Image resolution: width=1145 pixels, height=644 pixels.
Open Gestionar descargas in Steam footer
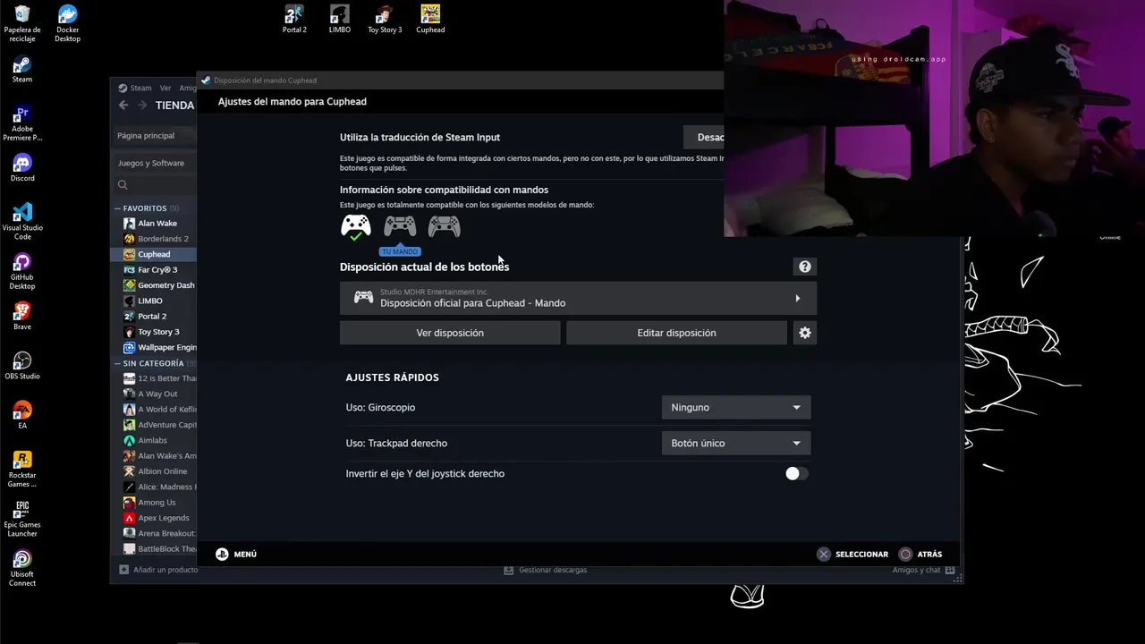click(546, 570)
